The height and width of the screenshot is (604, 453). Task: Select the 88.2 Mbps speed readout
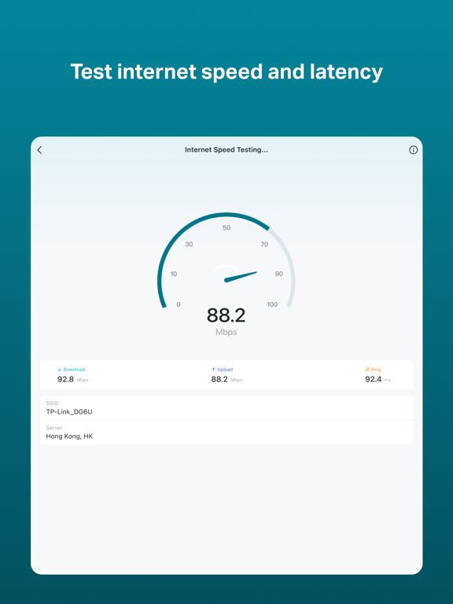(226, 315)
